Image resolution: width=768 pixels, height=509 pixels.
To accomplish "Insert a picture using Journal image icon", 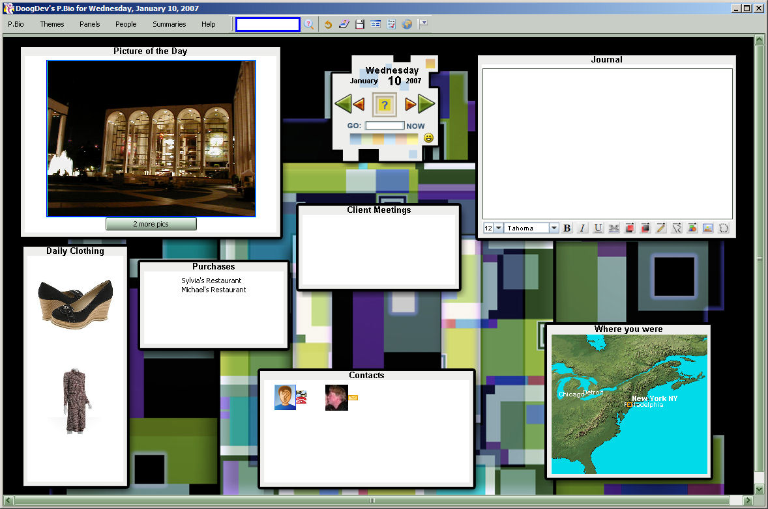I will point(707,228).
